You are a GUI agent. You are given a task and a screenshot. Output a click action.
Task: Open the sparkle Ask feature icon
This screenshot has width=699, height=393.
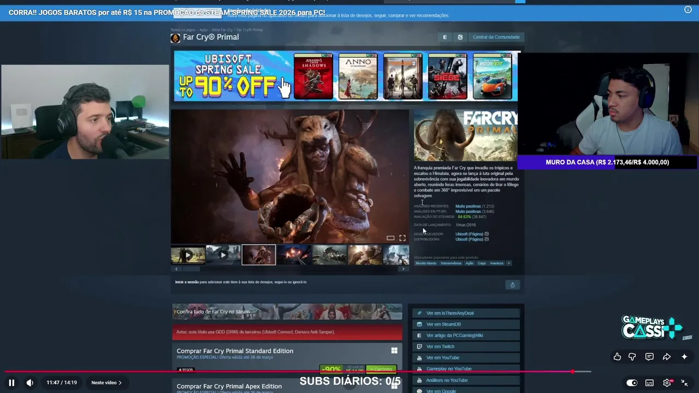[x=684, y=356]
